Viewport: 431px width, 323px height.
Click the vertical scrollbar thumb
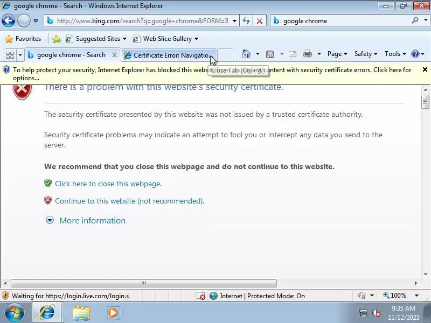[426, 102]
